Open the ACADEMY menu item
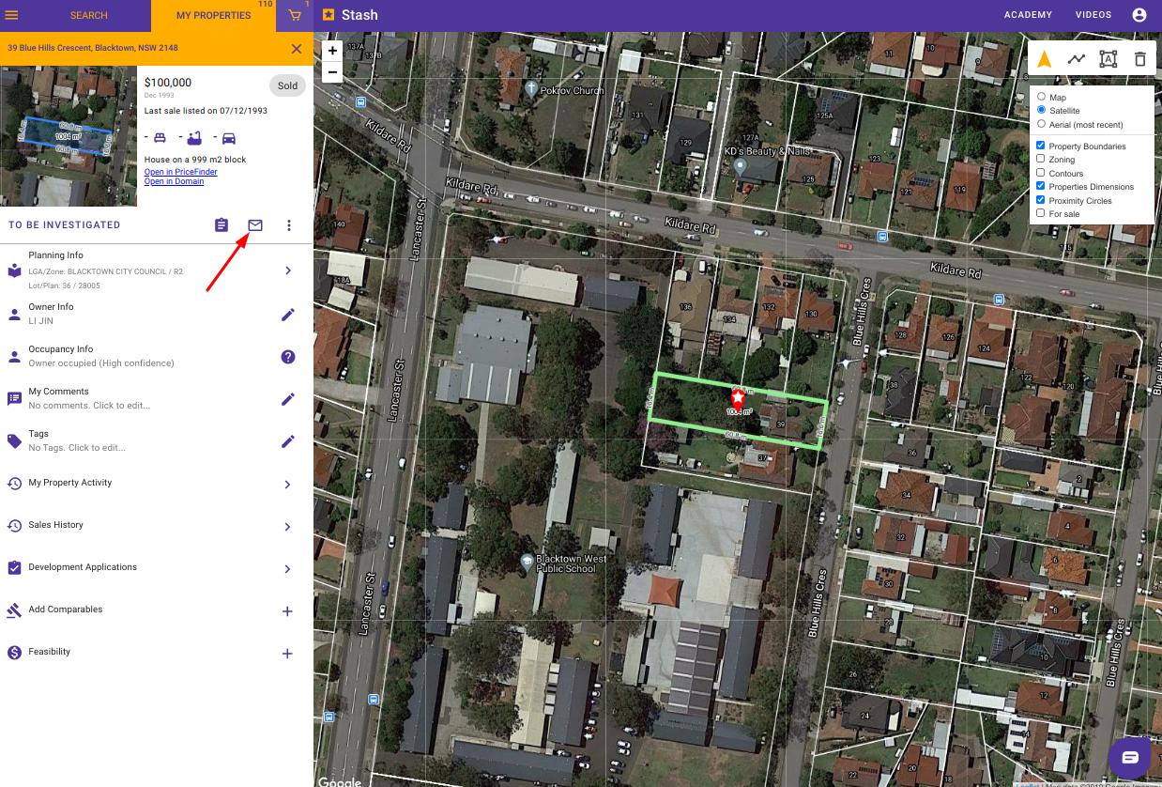 pos(1028,15)
